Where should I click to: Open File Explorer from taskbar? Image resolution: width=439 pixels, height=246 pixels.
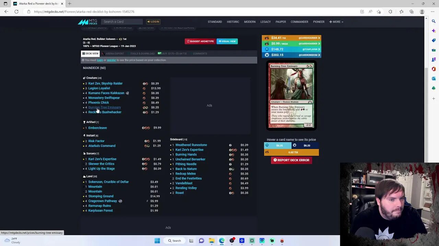coord(212,241)
